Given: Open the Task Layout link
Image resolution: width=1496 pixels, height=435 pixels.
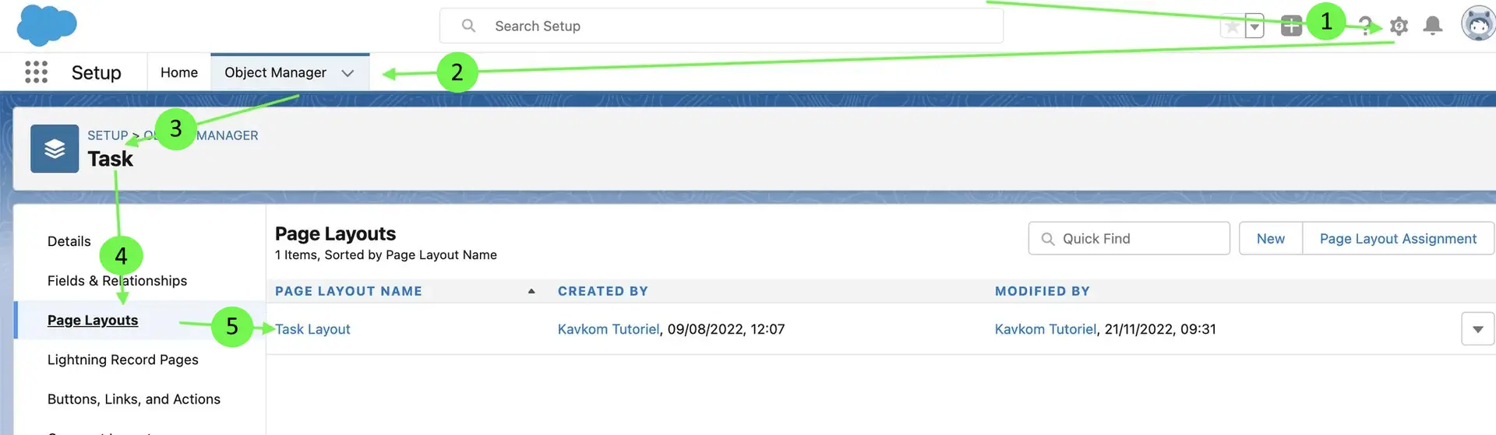Looking at the screenshot, I should click(313, 329).
